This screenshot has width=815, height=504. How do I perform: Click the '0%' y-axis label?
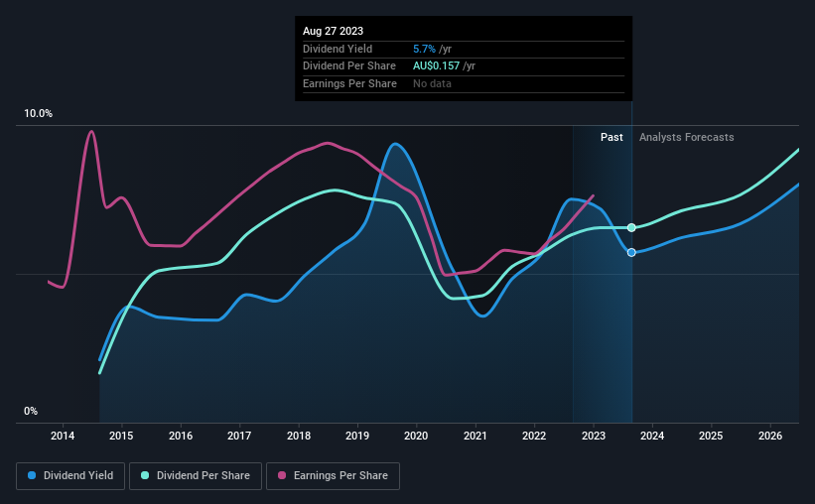tap(31, 411)
